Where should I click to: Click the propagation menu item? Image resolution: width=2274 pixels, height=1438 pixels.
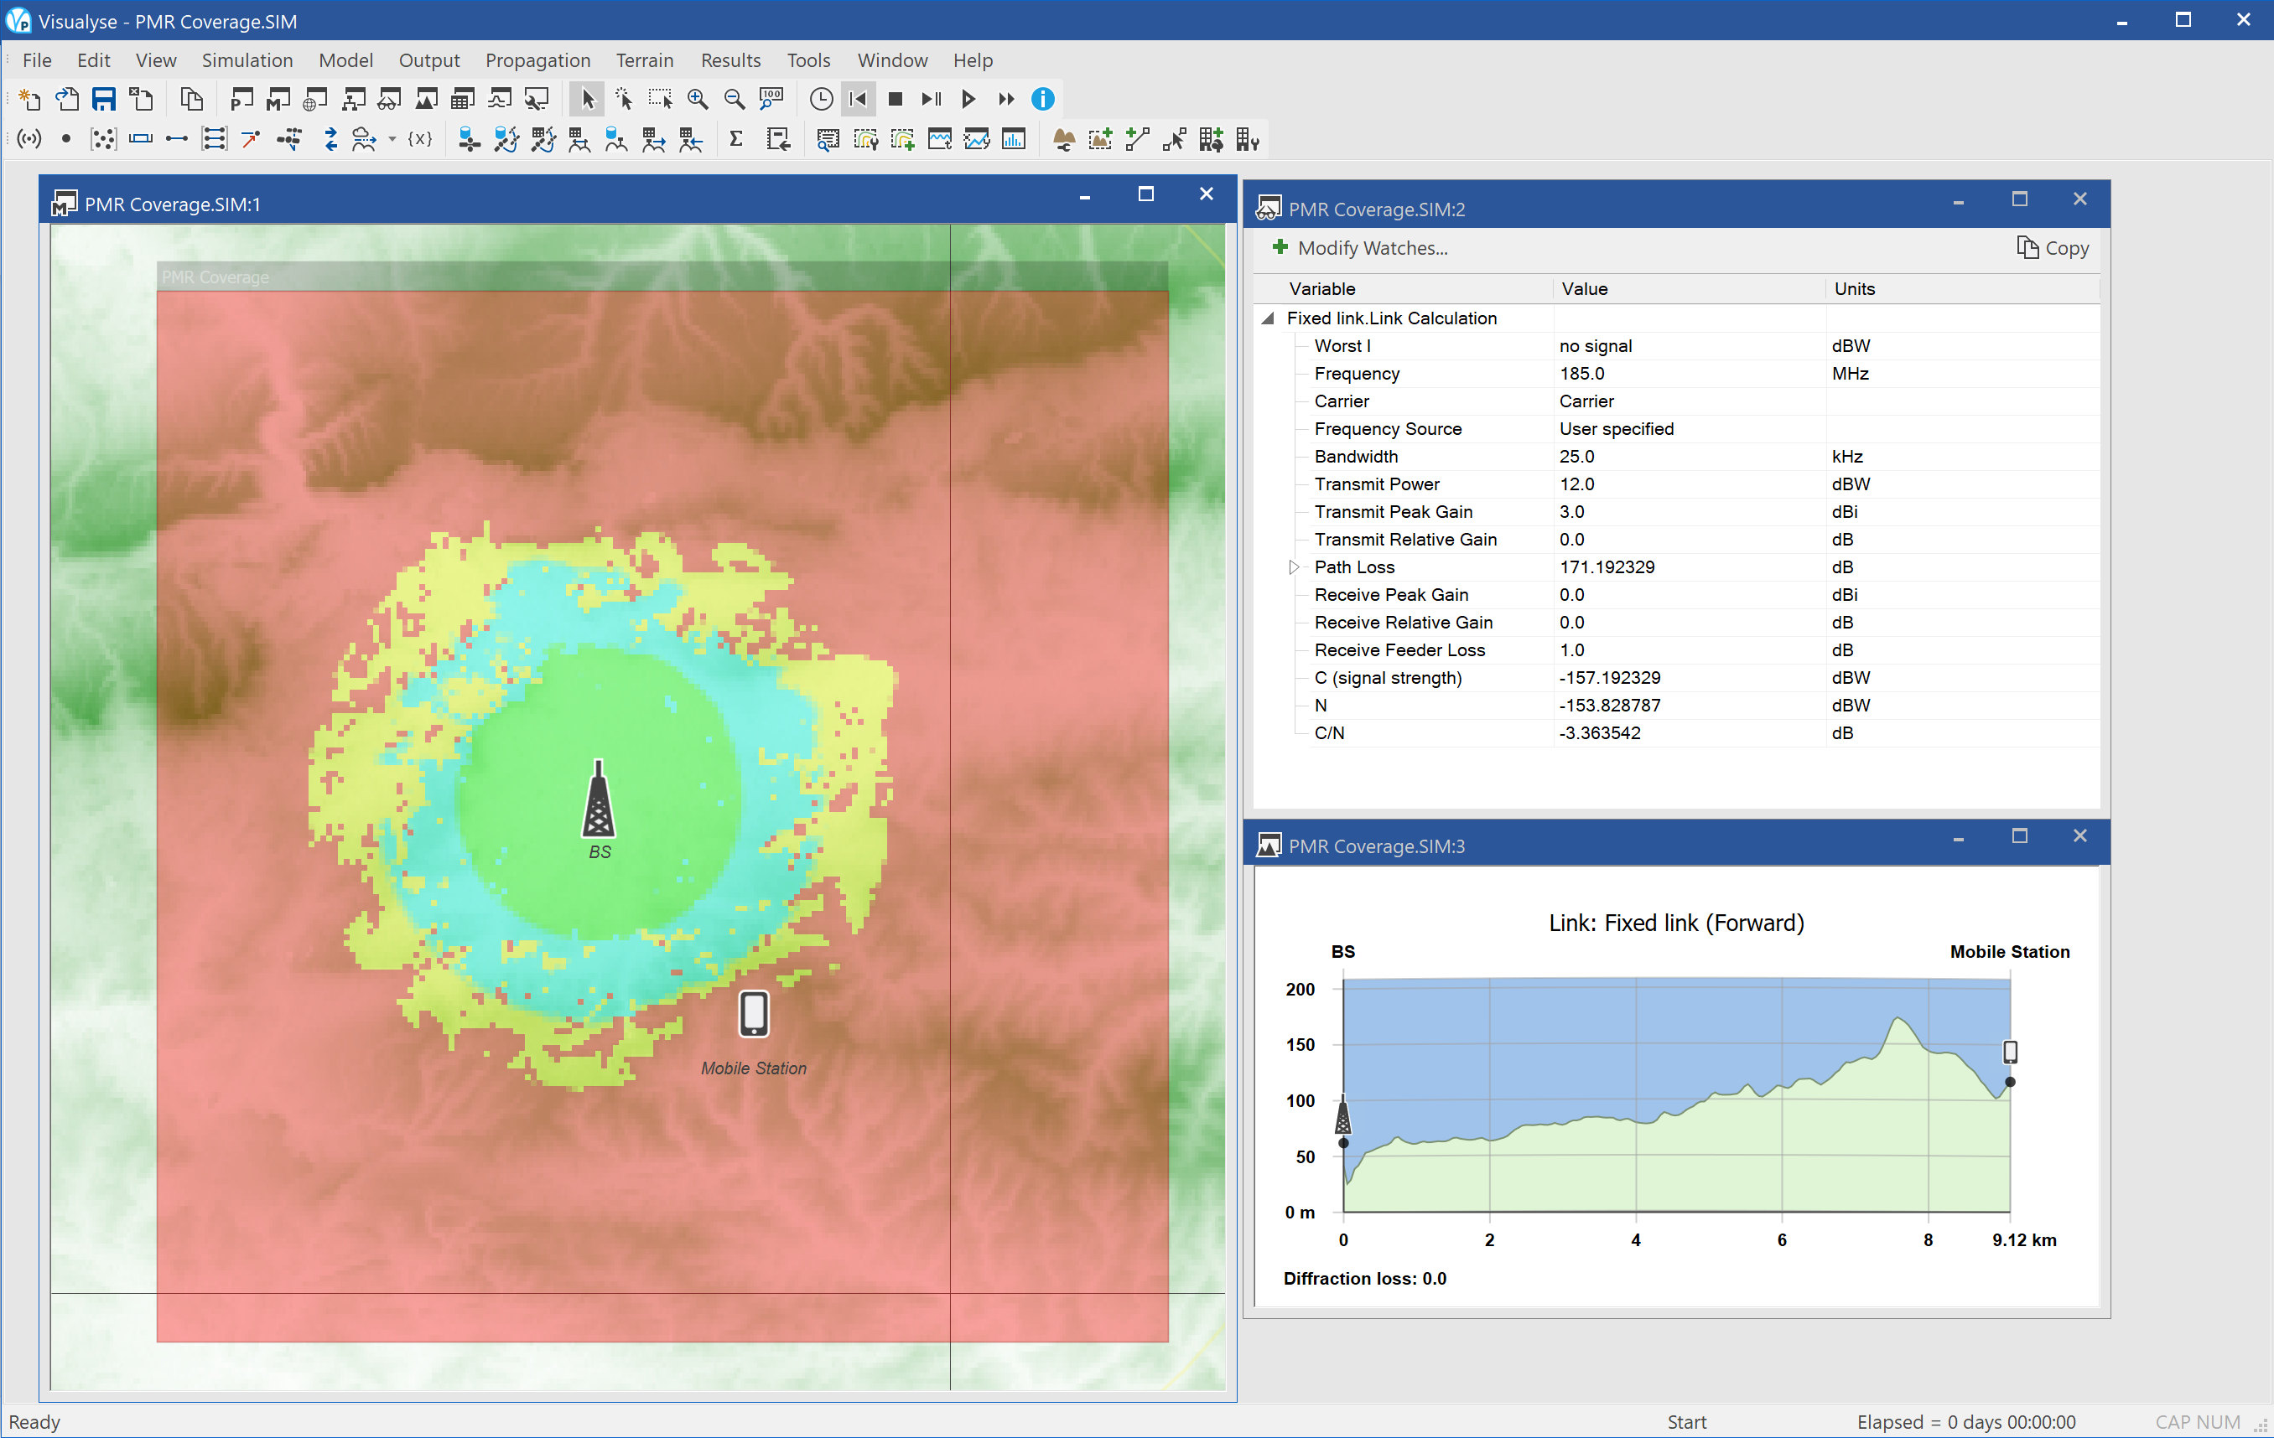pyautogui.click(x=533, y=59)
